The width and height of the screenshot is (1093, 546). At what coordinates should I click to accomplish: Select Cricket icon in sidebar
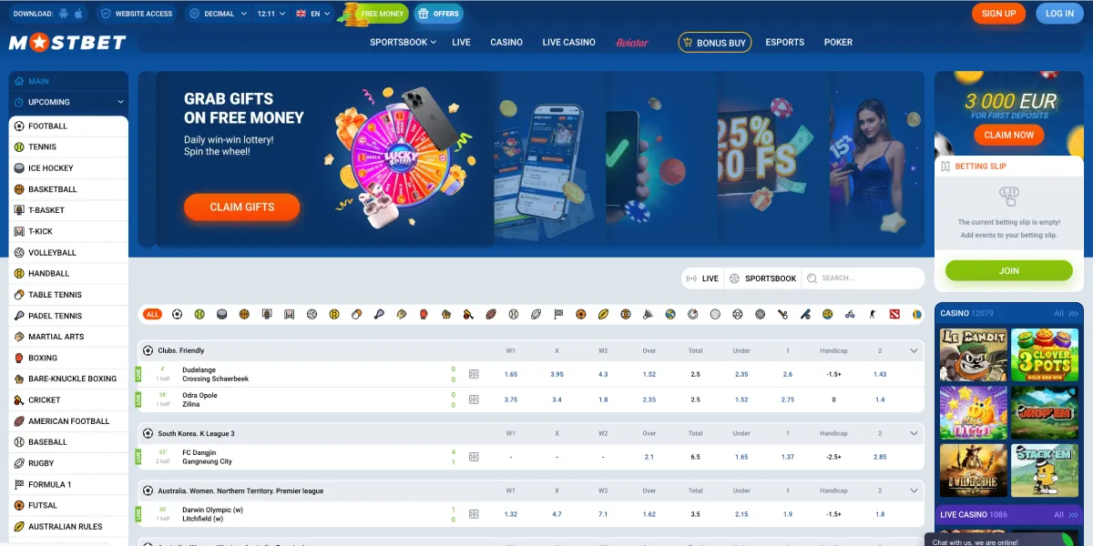click(x=19, y=399)
